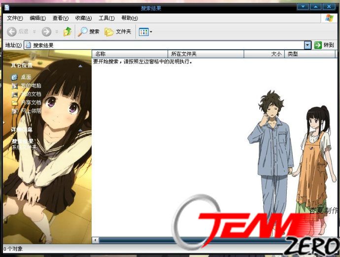Open the Tools (工具) menu

coord(106,18)
